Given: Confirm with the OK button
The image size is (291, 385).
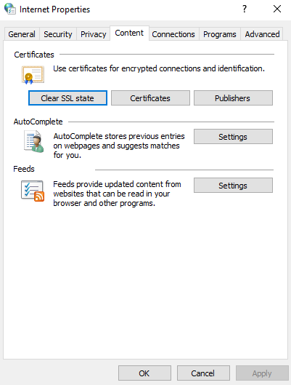Looking at the screenshot, I should tap(144, 373).
